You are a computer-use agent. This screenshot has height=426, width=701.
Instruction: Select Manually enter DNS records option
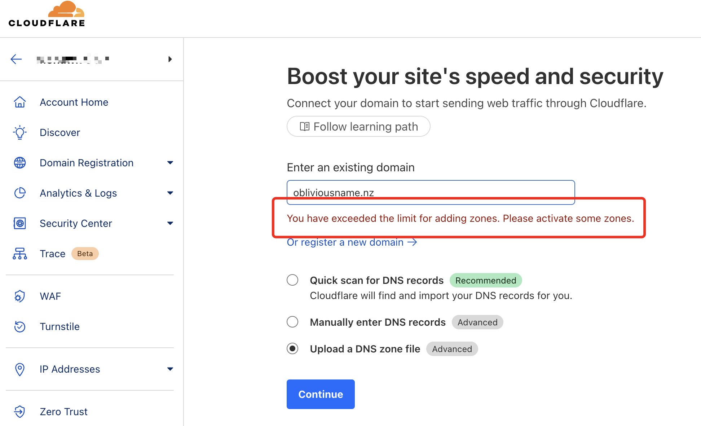pyautogui.click(x=292, y=322)
